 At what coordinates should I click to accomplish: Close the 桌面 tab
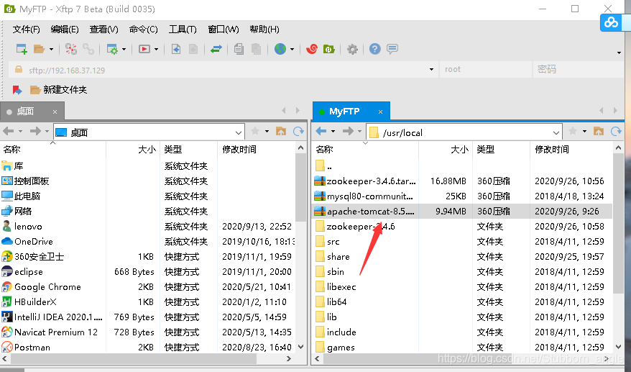tap(55, 112)
